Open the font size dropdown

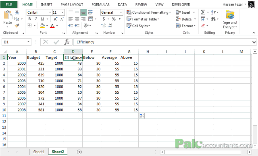click(x=63, y=12)
